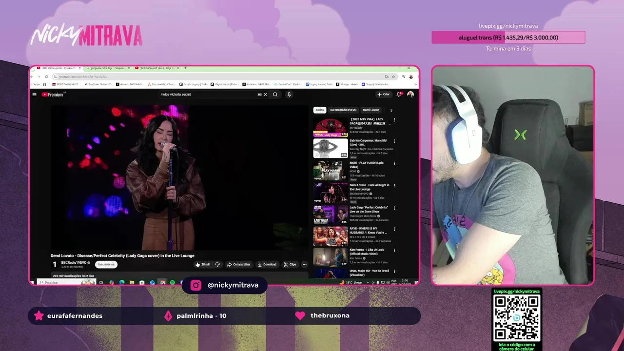
Task: Open Lady Gaga 2025 MTV VMA thumbnail
Action: pyautogui.click(x=331, y=127)
